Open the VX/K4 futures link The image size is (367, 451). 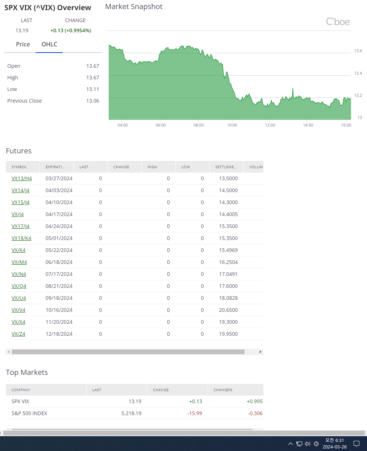18,250
